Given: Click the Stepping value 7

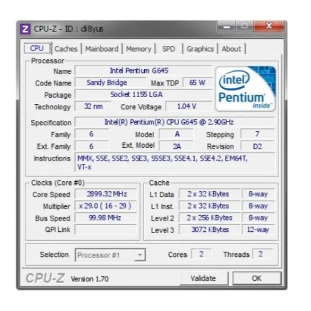Looking at the screenshot, I should point(258,134).
